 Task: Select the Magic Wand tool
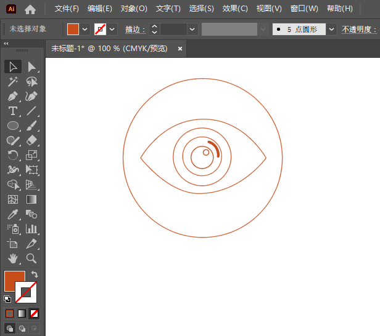point(12,81)
